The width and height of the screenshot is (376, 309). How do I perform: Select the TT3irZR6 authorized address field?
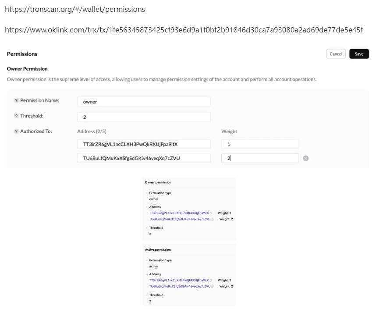(x=144, y=144)
